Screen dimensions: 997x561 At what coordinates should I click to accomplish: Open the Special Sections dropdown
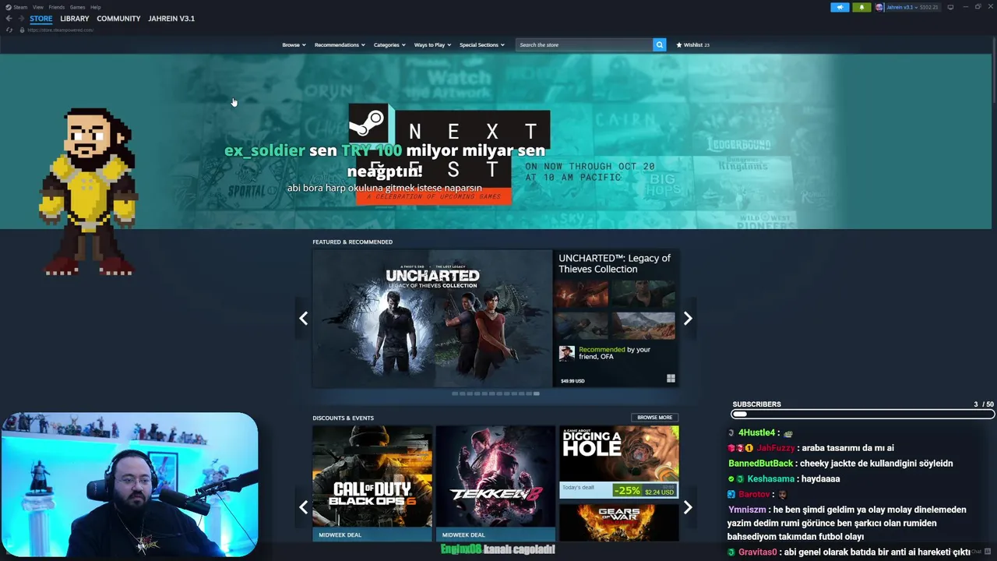482,44
